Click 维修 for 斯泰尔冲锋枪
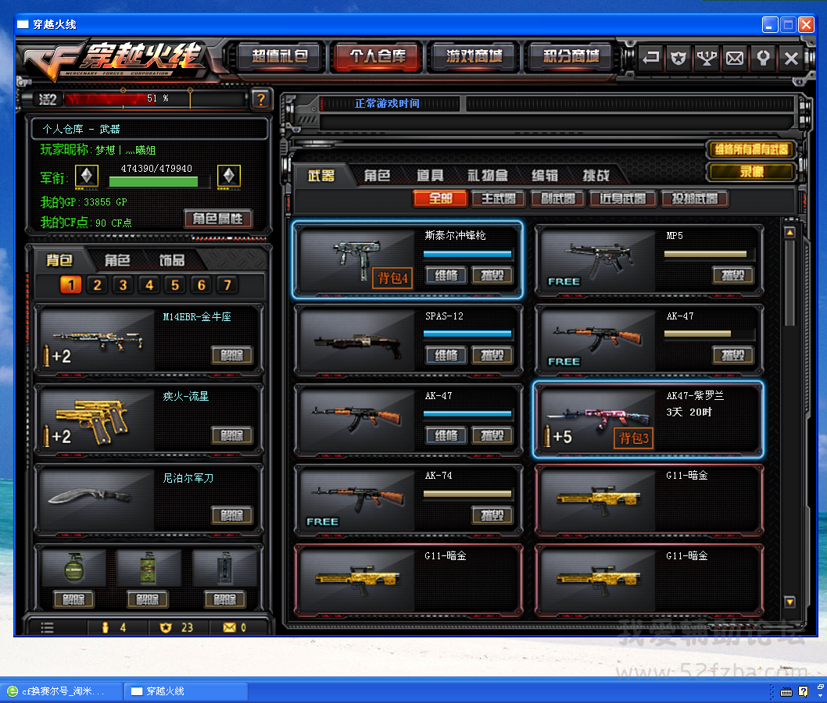Image resolution: width=827 pixels, height=703 pixels. coord(446,275)
